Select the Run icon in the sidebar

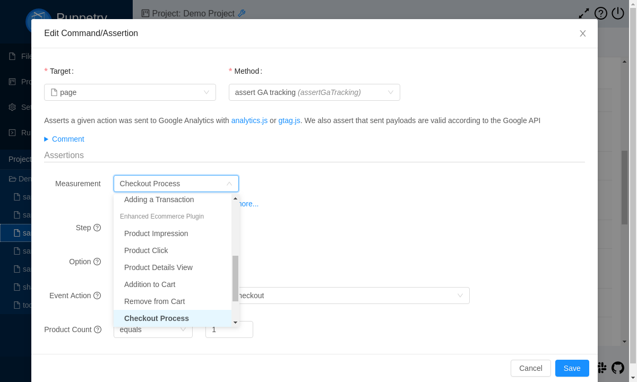click(x=13, y=132)
